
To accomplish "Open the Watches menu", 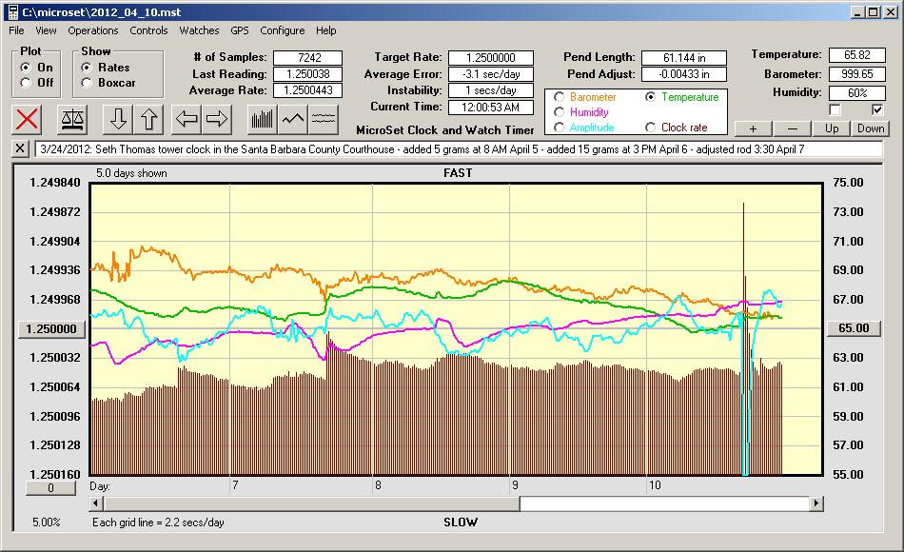I will (x=199, y=30).
